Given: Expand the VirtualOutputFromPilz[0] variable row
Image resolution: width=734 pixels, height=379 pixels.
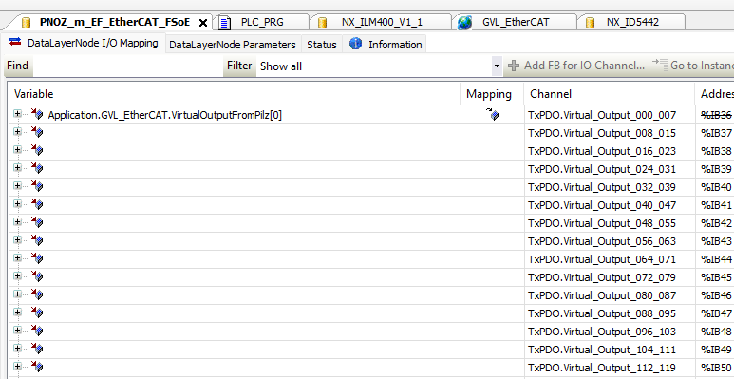Looking at the screenshot, I should coord(17,114).
